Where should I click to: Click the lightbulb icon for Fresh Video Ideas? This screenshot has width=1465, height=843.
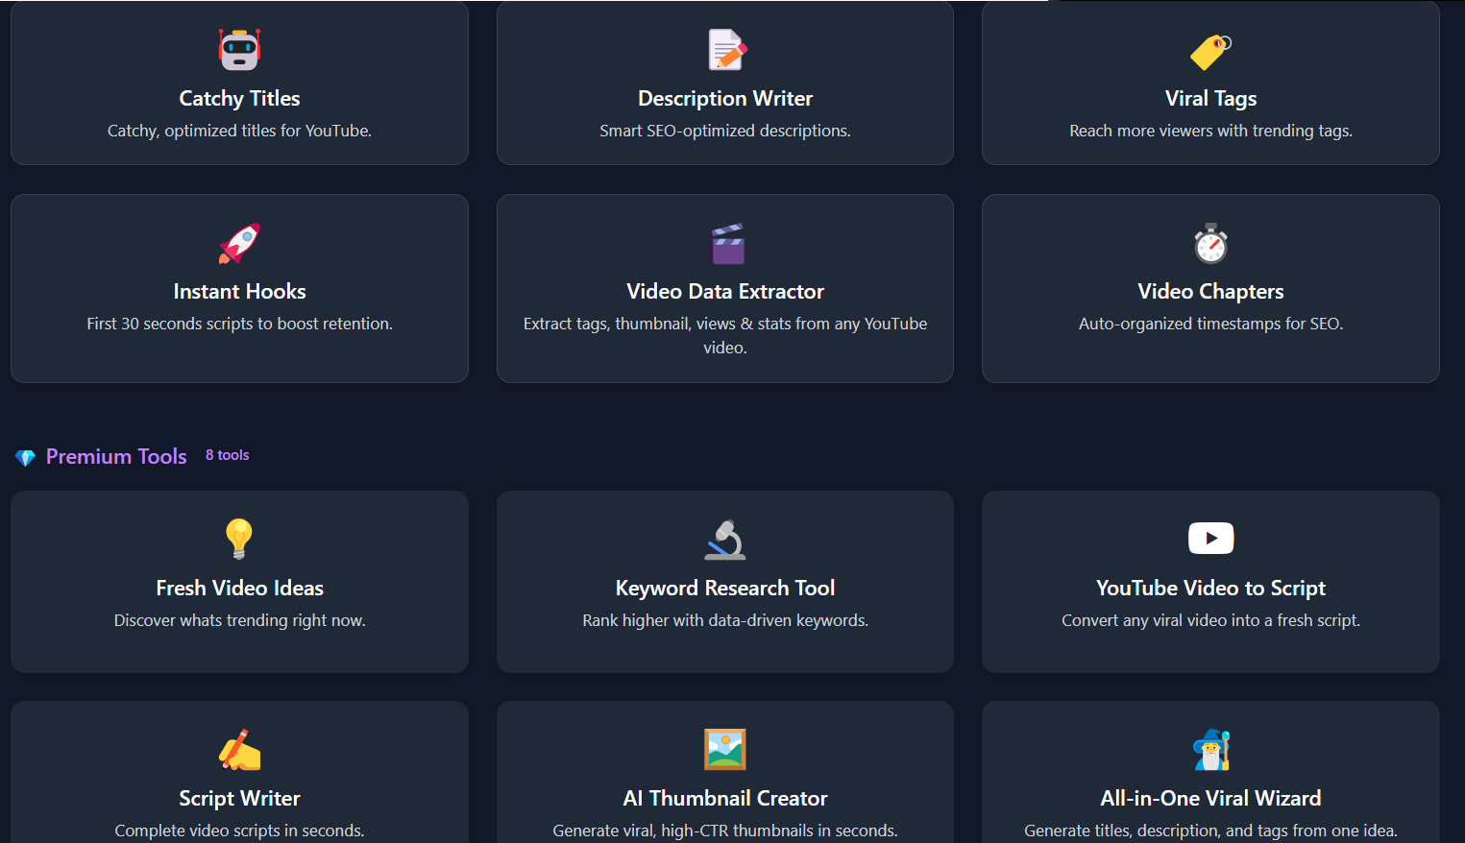[x=239, y=540]
